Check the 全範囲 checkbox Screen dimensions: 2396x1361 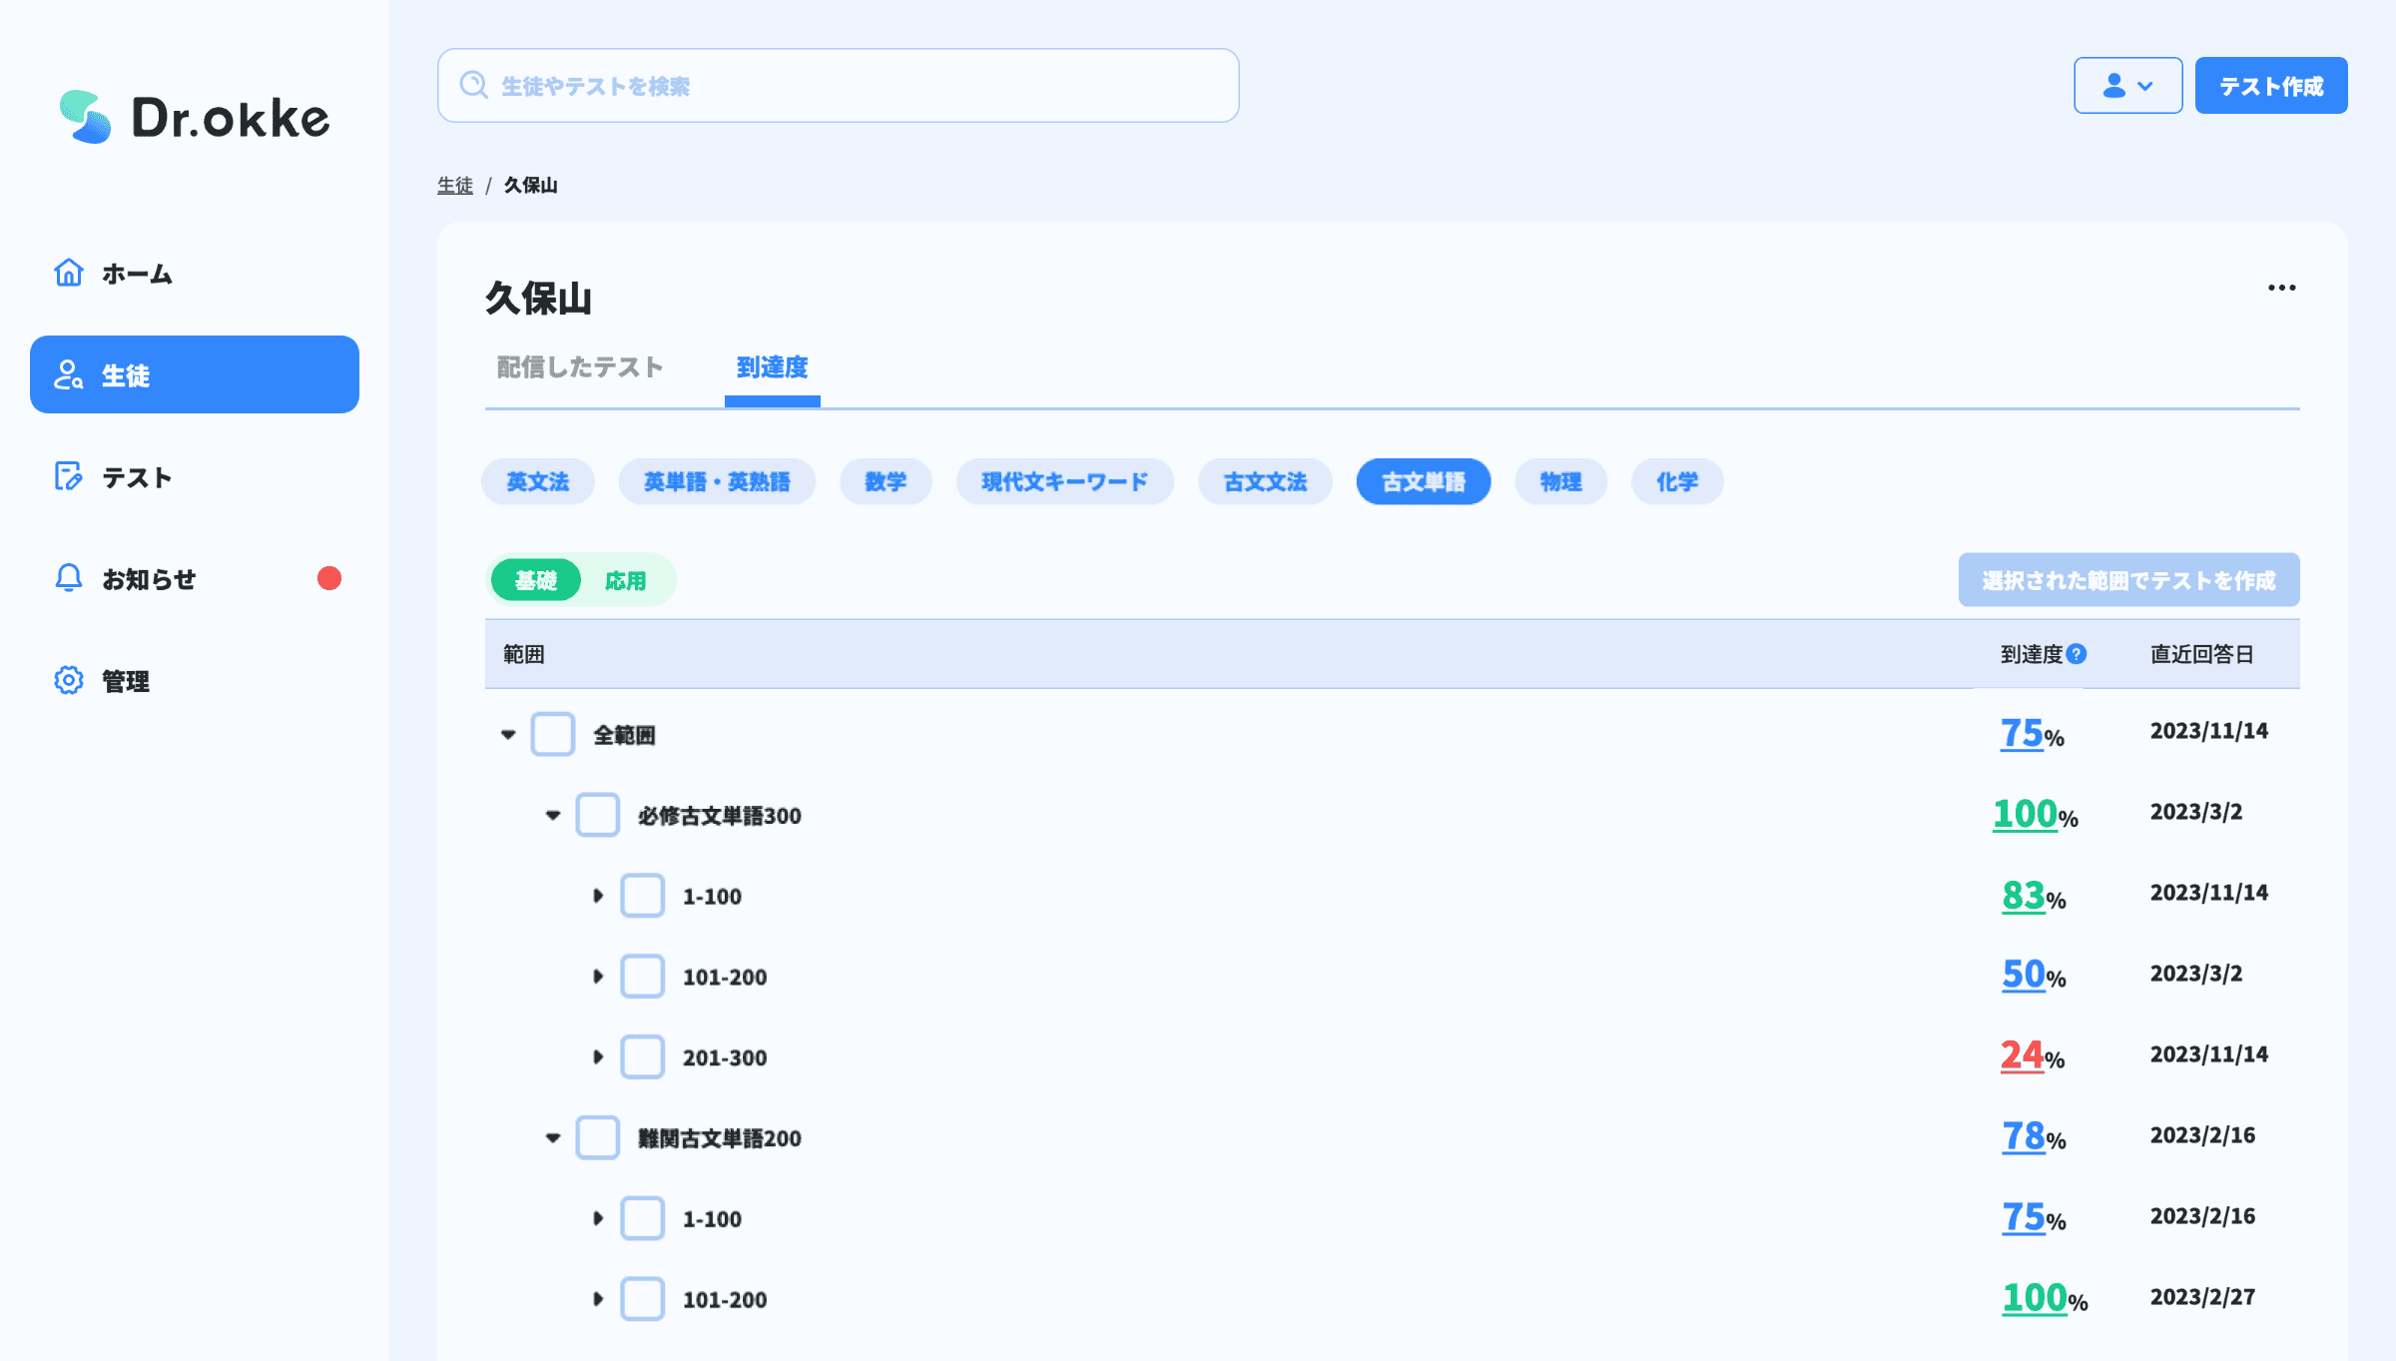pos(552,734)
